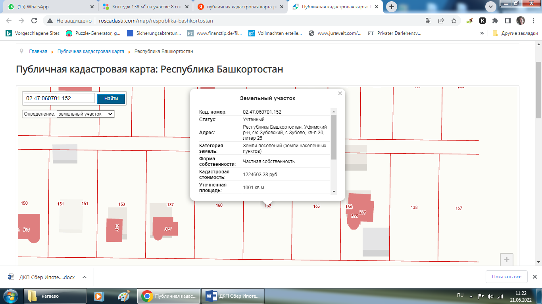Image resolution: width=542 pixels, height=304 pixels.
Task: Click the PDF extension icon
Action: [x=470, y=21]
